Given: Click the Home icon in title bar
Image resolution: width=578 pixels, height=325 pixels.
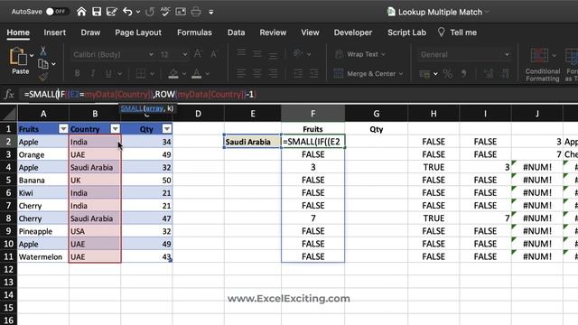Looking at the screenshot, I should tap(81, 12).
